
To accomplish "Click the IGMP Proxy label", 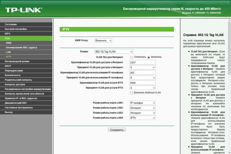I will click(x=82, y=40).
